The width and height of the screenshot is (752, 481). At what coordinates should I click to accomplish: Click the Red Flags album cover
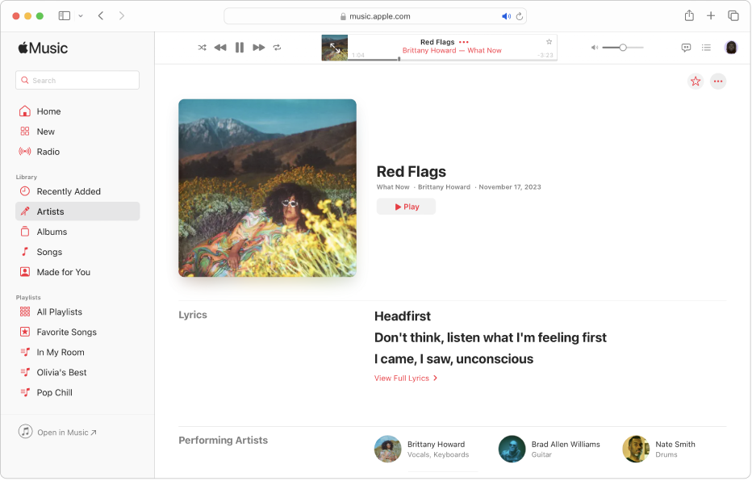267,188
